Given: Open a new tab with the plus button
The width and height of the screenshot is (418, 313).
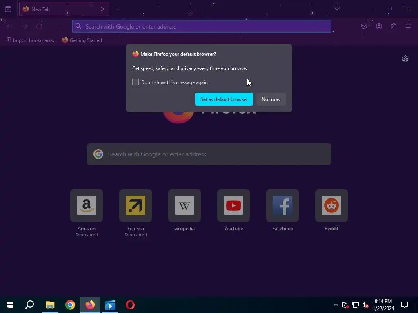Looking at the screenshot, I should [x=118, y=9].
